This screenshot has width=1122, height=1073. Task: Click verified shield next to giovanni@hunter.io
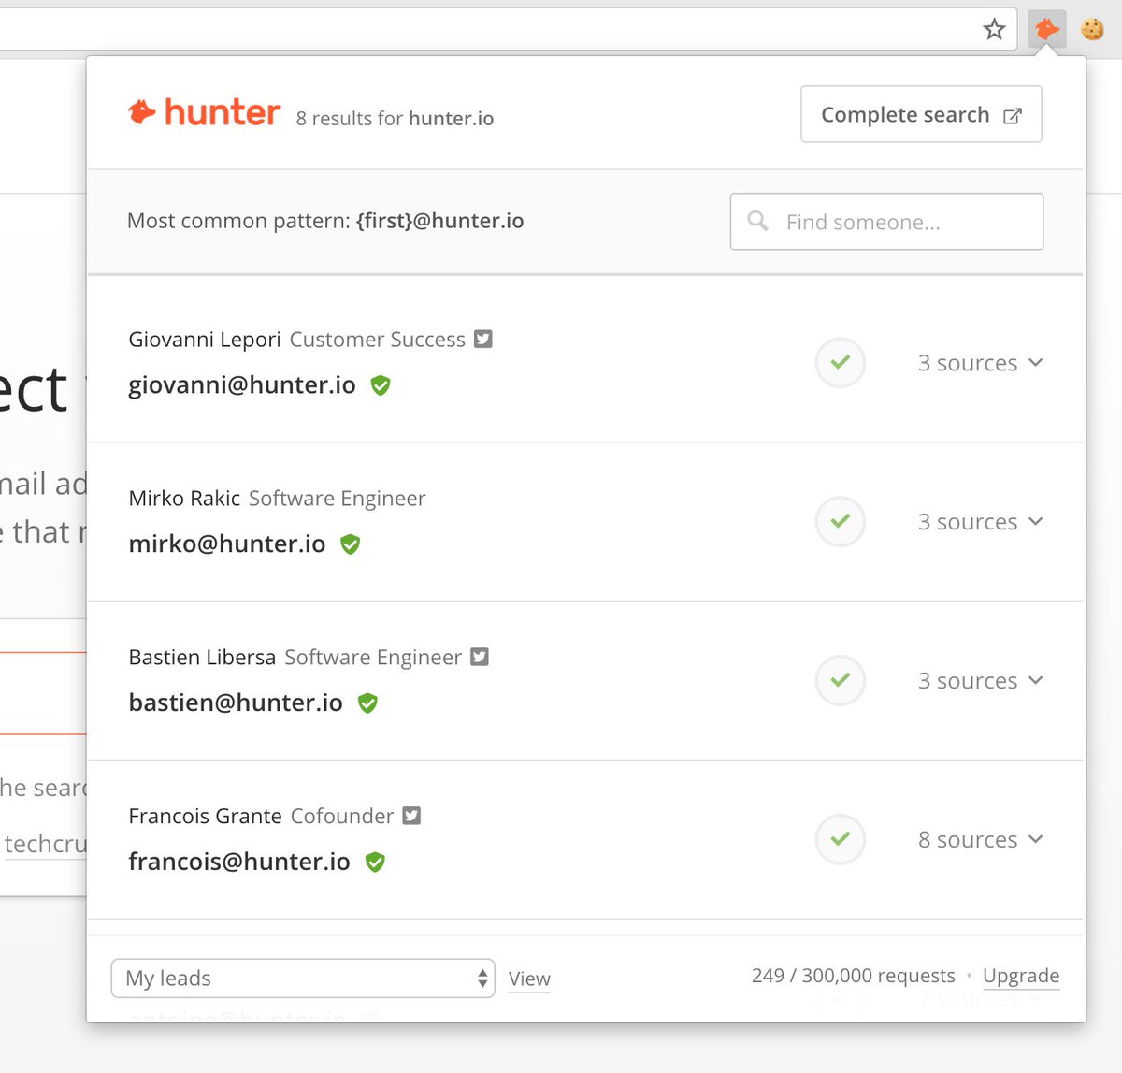[380, 385]
